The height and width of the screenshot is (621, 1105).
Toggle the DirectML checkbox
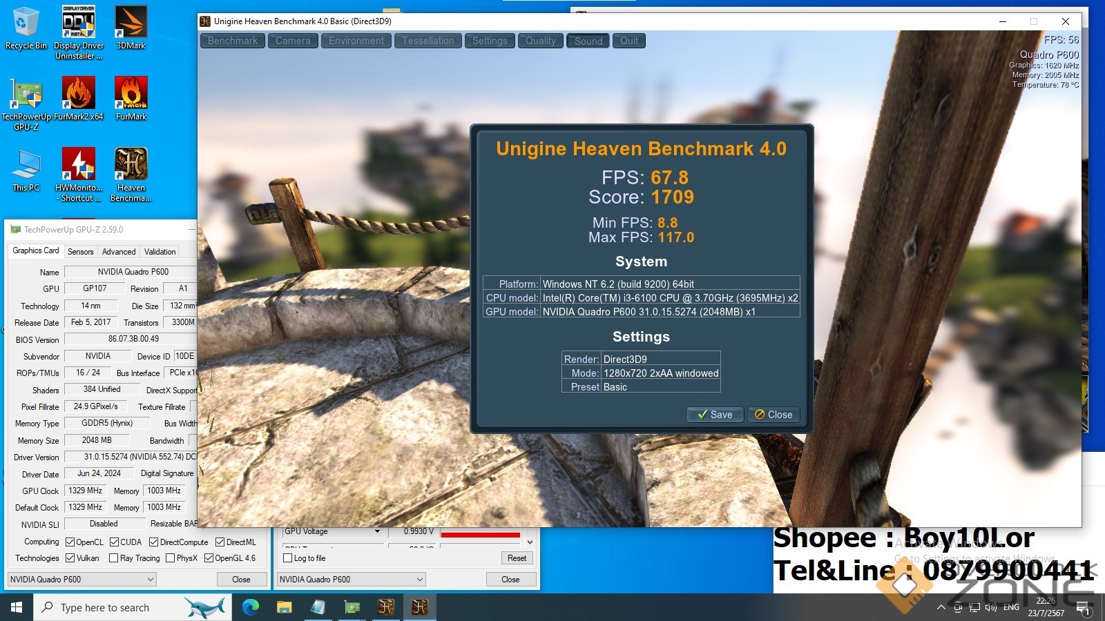pos(220,542)
